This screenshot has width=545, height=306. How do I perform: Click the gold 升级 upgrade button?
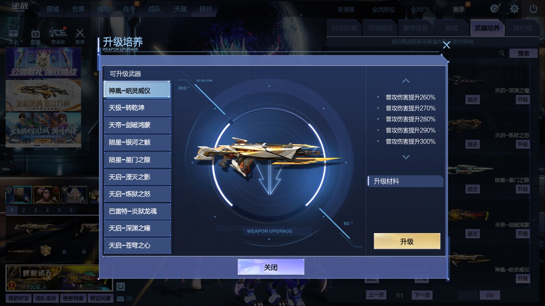[407, 241]
